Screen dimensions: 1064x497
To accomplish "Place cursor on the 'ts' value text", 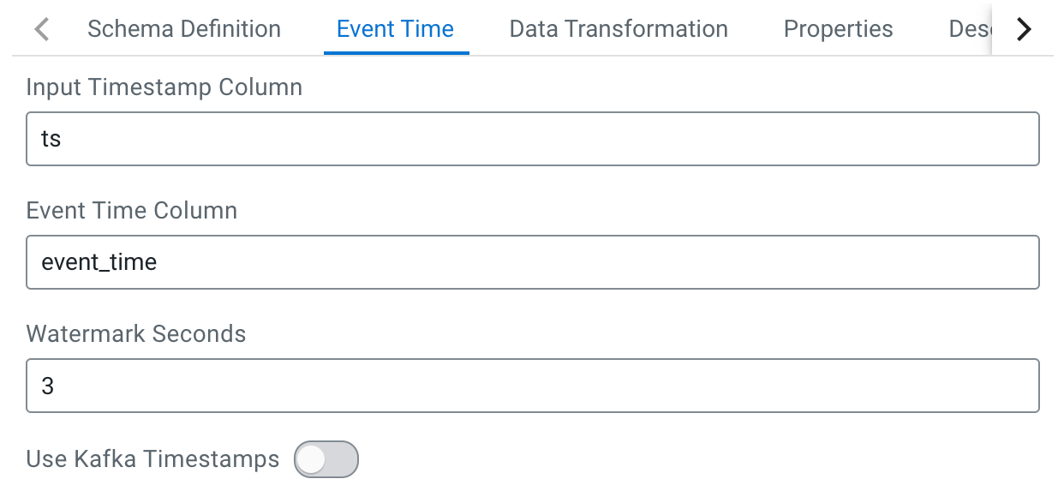I will coord(51,139).
